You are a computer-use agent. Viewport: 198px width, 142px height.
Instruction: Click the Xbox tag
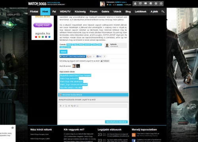point(94,45)
